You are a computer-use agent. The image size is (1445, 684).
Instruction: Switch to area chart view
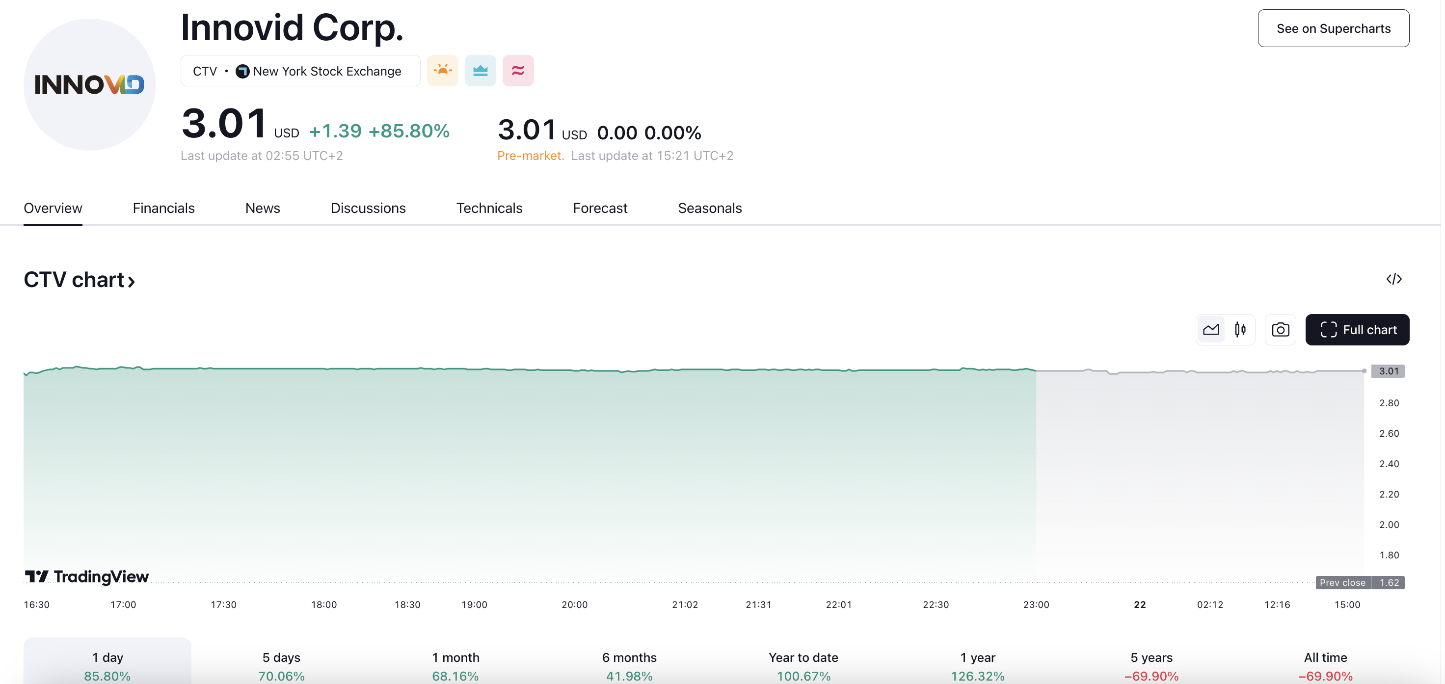pos(1210,330)
